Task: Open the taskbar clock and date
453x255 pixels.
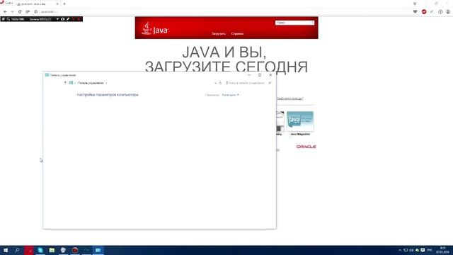Action: pyautogui.click(x=442, y=250)
